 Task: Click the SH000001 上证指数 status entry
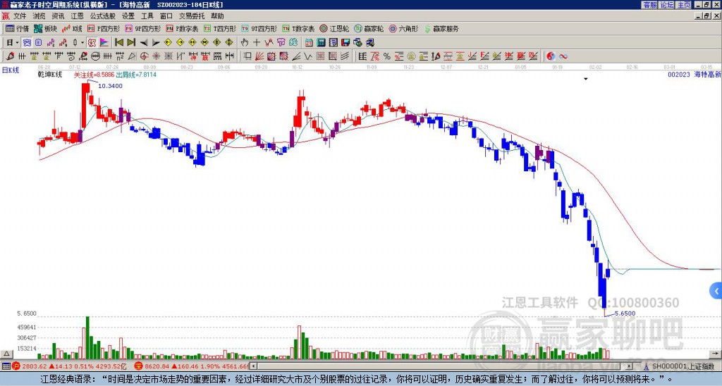click(683, 366)
